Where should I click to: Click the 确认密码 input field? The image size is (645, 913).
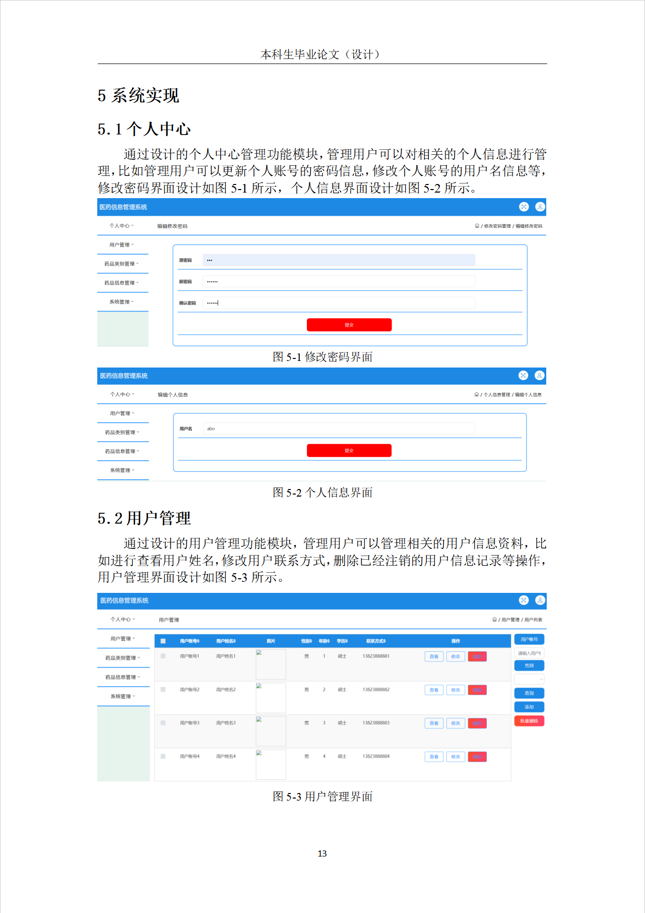pos(339,303)
